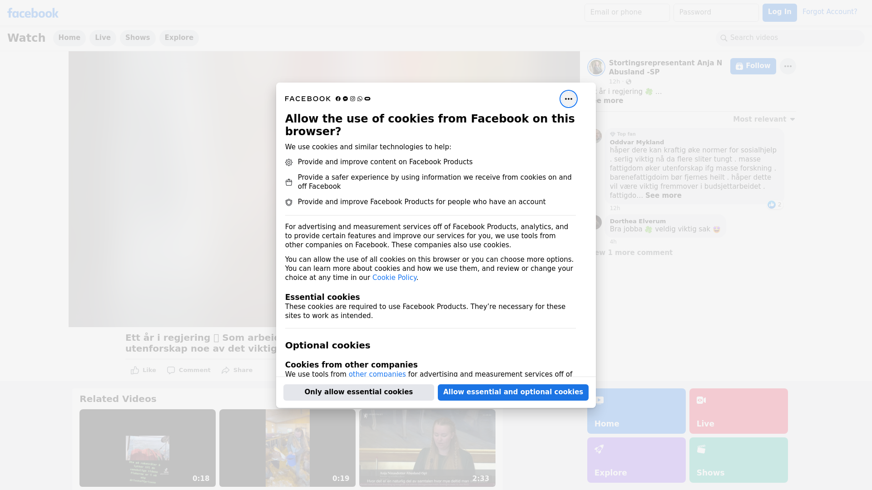Image resolution: width=872 pixels, height=490 pixels.
Task: Click the Comment speech bubble icon
Action: coord(171,370)
